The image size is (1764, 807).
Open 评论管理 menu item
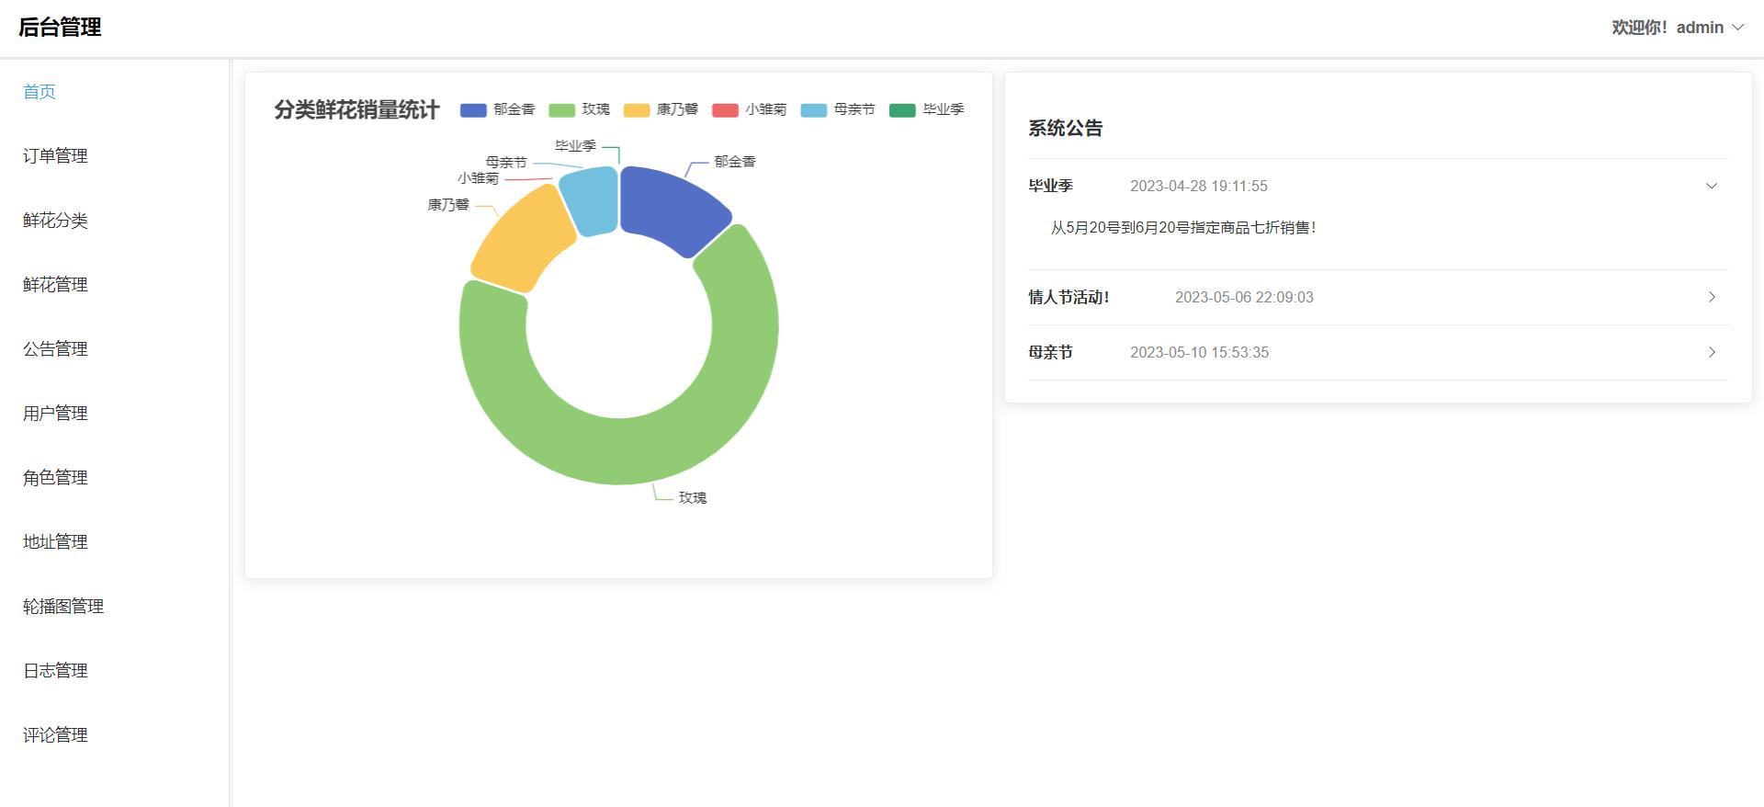click(x=55, y=734)
